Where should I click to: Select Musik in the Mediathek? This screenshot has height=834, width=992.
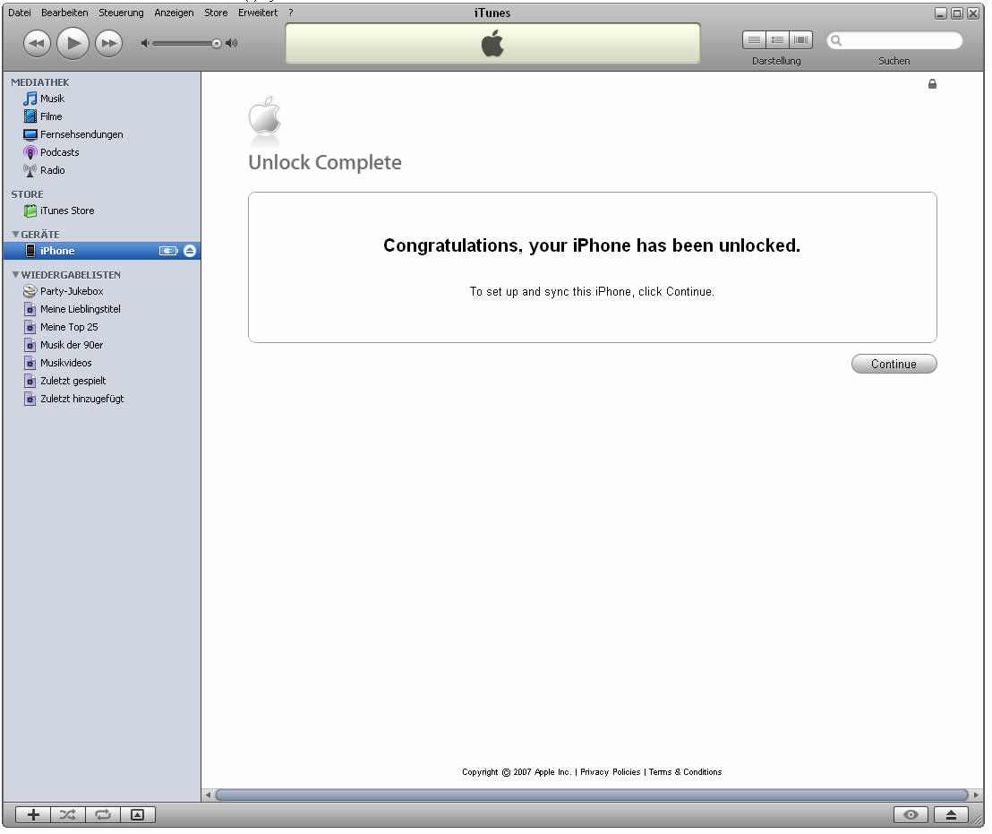point(52,99)
